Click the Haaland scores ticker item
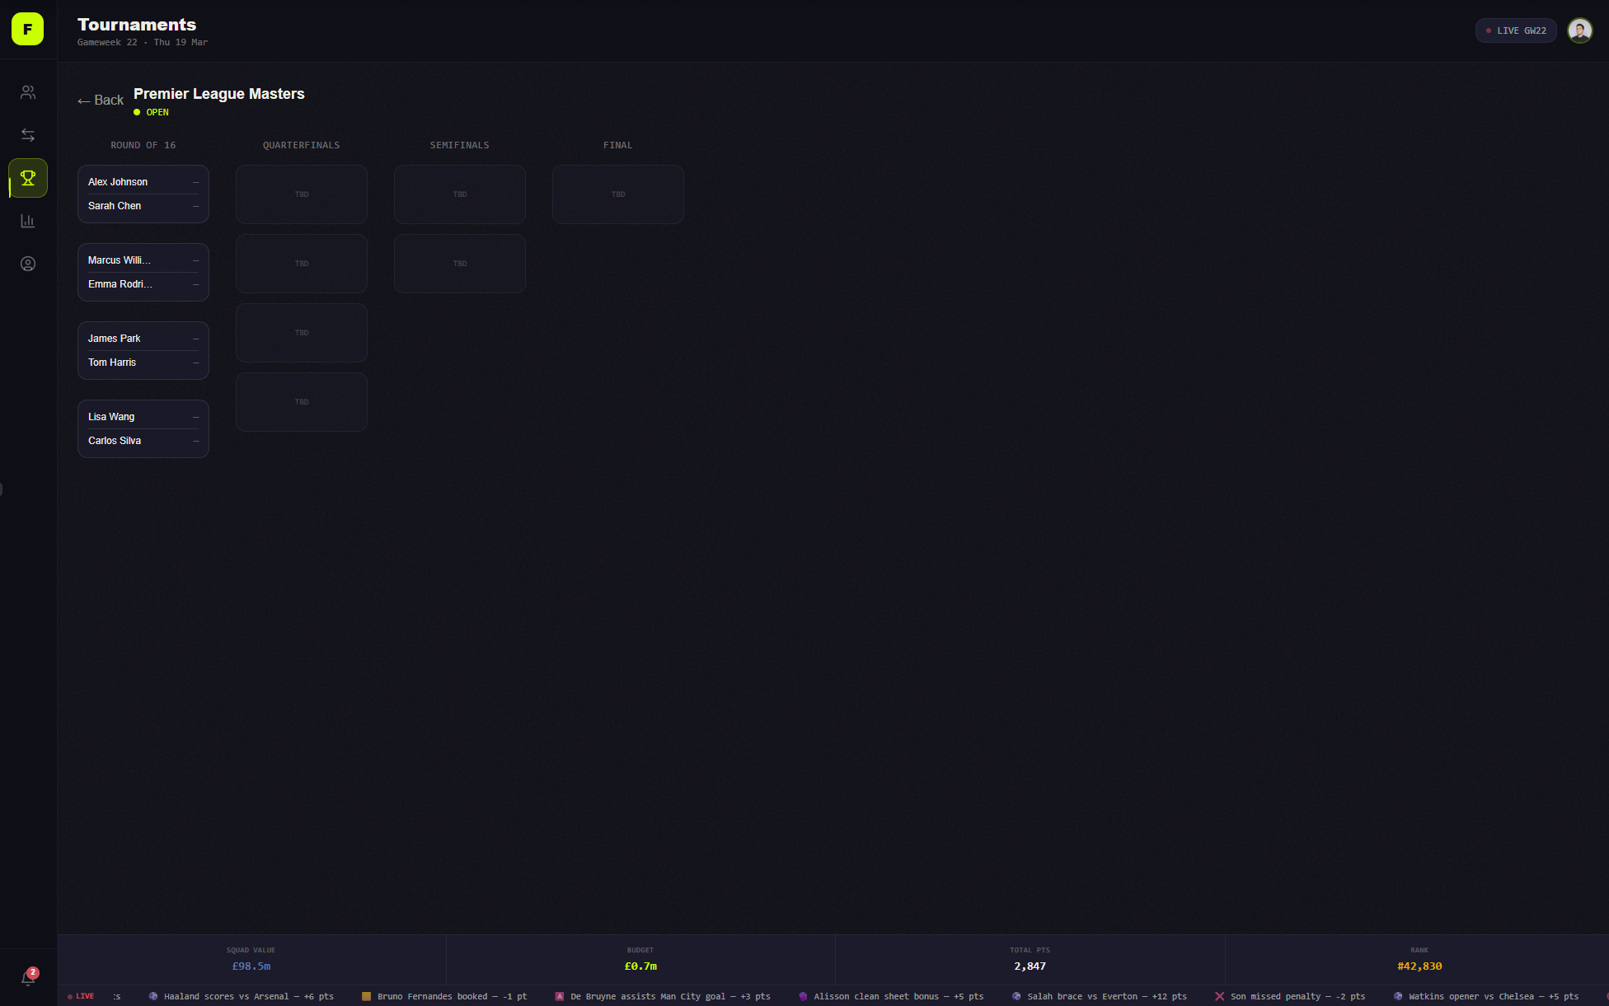This screenshot has height=1006, width=1609. (241, 996)
